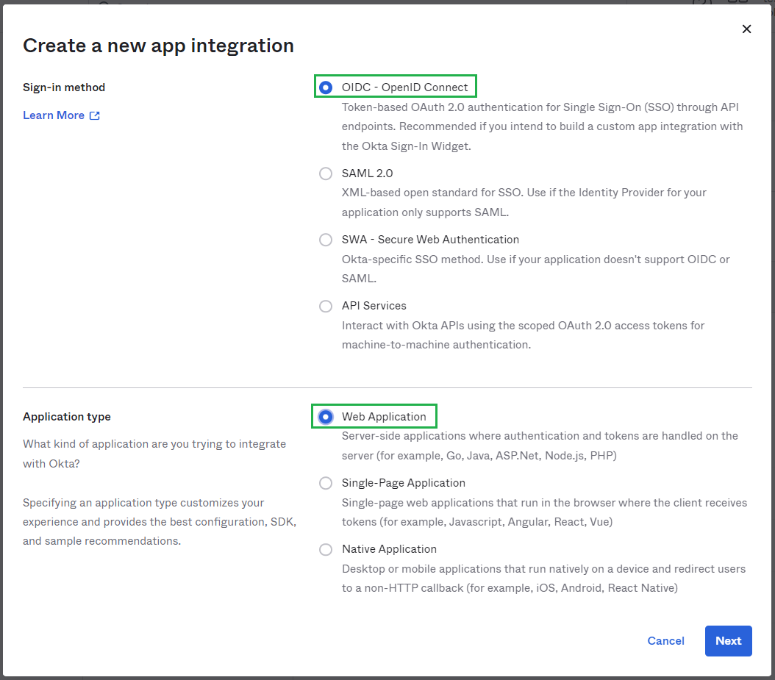775x680 pixels.
Task: Select Native Application radio button
Action: 325,549
